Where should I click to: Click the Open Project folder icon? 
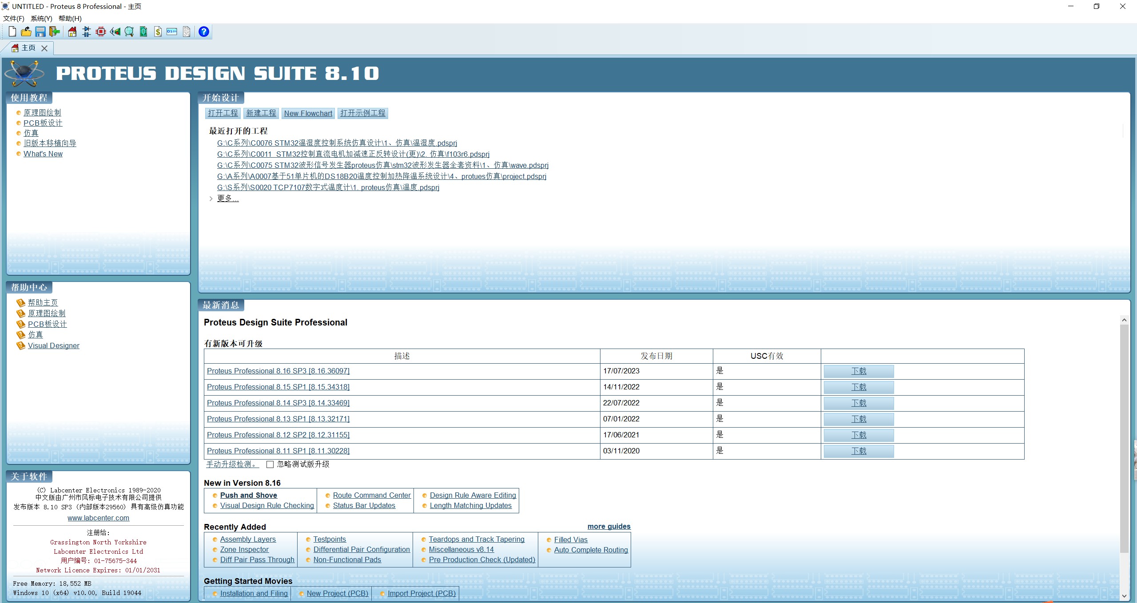27,32
